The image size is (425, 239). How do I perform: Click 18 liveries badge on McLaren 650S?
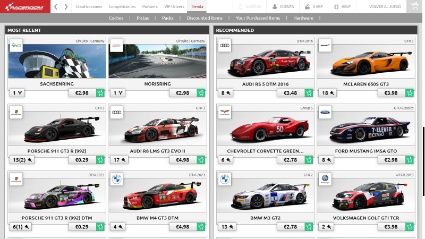pyautogui.click(x=328, y=93)
